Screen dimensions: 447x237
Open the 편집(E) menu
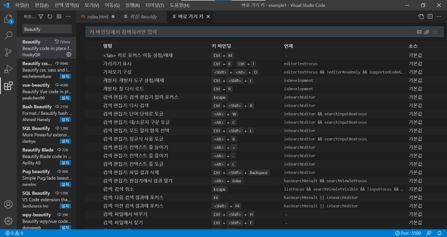pos(41,5)
